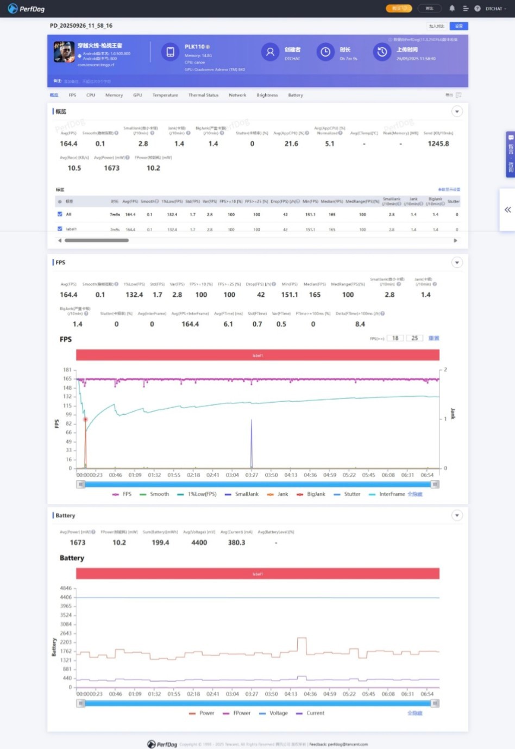Select the label1 bar above FPS chart
Image resolution: width=515 pixels, height=749 pixels.
pyautogui.click(x=257, y=355)
